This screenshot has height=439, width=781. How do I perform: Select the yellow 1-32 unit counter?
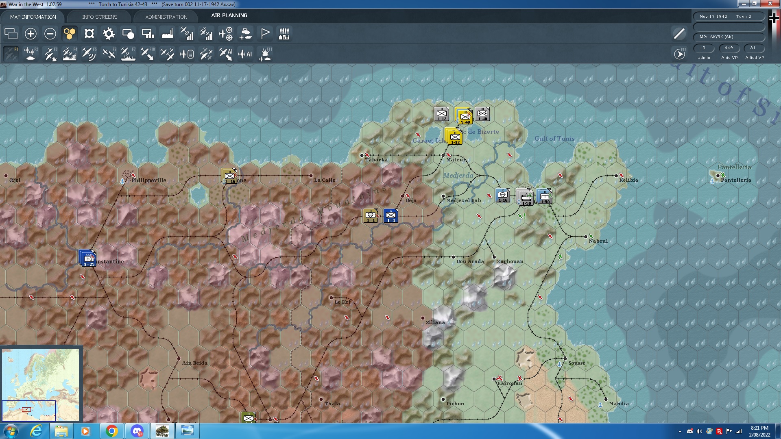pyautogui.click(x=454, y=137)
